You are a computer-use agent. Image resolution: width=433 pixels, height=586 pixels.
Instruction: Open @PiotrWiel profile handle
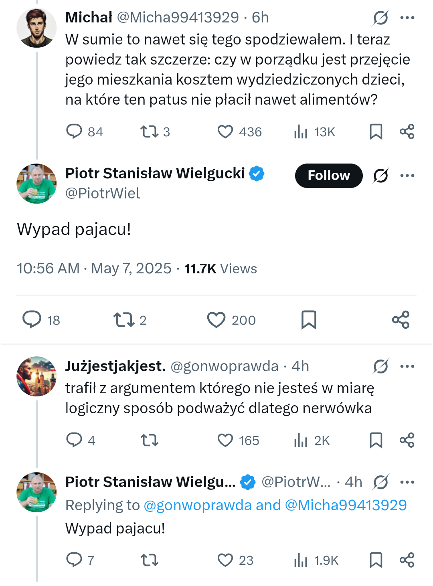pos(103,193)
